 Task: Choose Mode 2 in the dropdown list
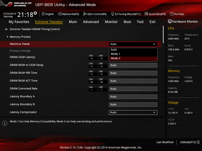tap(133, 59)
